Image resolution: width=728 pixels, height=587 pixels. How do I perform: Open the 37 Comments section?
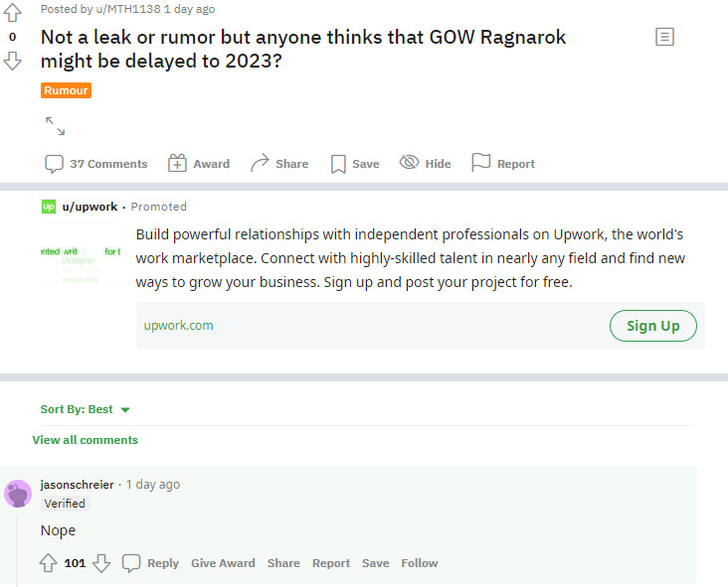96,164
